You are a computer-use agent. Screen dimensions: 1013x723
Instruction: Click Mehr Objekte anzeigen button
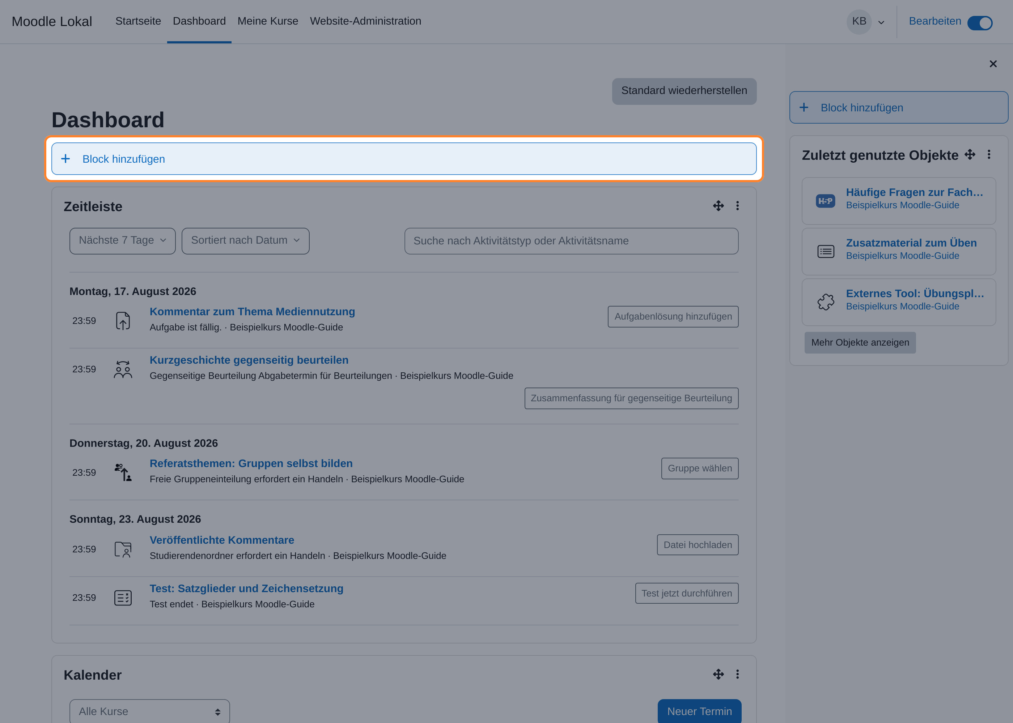[x=860, y=342]
